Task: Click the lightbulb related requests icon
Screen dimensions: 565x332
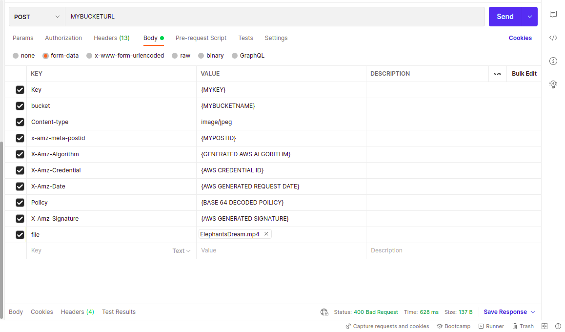Action: coord(553,84)
